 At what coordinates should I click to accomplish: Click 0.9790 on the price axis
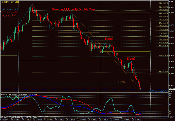[x=172, y=13]
